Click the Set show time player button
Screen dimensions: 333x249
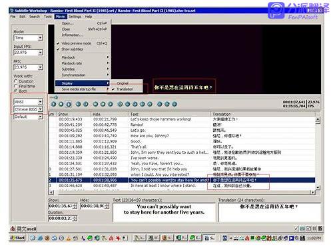click(x=128, y=104)
